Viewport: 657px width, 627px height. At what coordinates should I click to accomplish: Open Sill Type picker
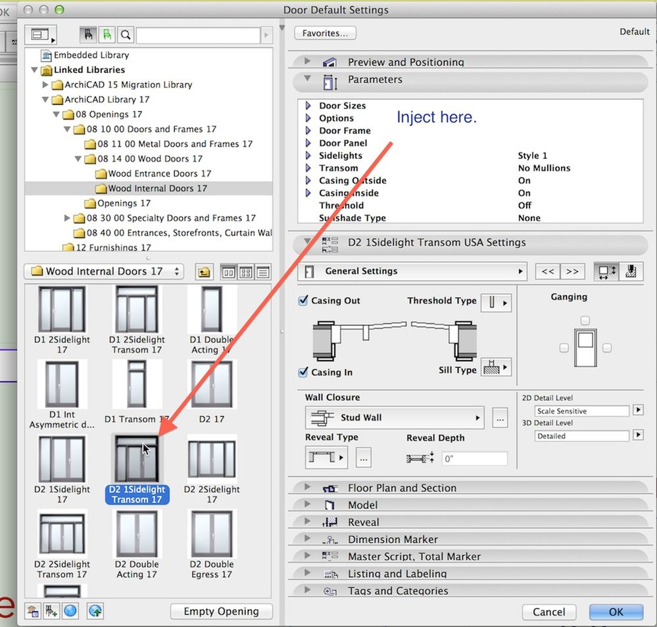pos(496,368)
